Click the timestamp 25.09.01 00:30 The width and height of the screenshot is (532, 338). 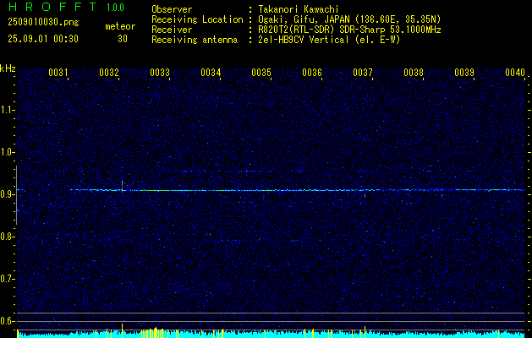tap(43, 39)
